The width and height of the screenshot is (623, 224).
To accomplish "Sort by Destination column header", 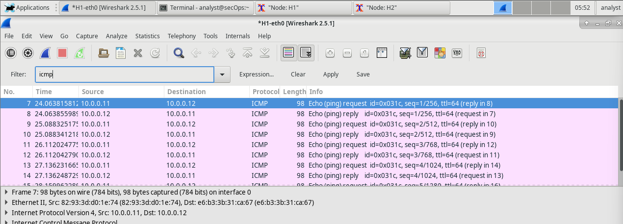I will [207, 92].
